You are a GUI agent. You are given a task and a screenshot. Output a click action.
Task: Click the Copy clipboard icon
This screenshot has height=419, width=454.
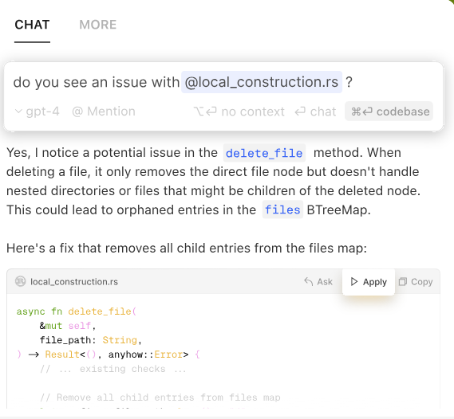point(403,281)
